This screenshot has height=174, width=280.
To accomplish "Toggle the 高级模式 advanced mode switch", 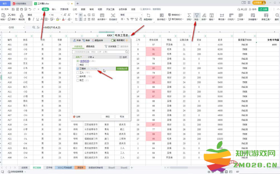I will (x=114, y=40).
